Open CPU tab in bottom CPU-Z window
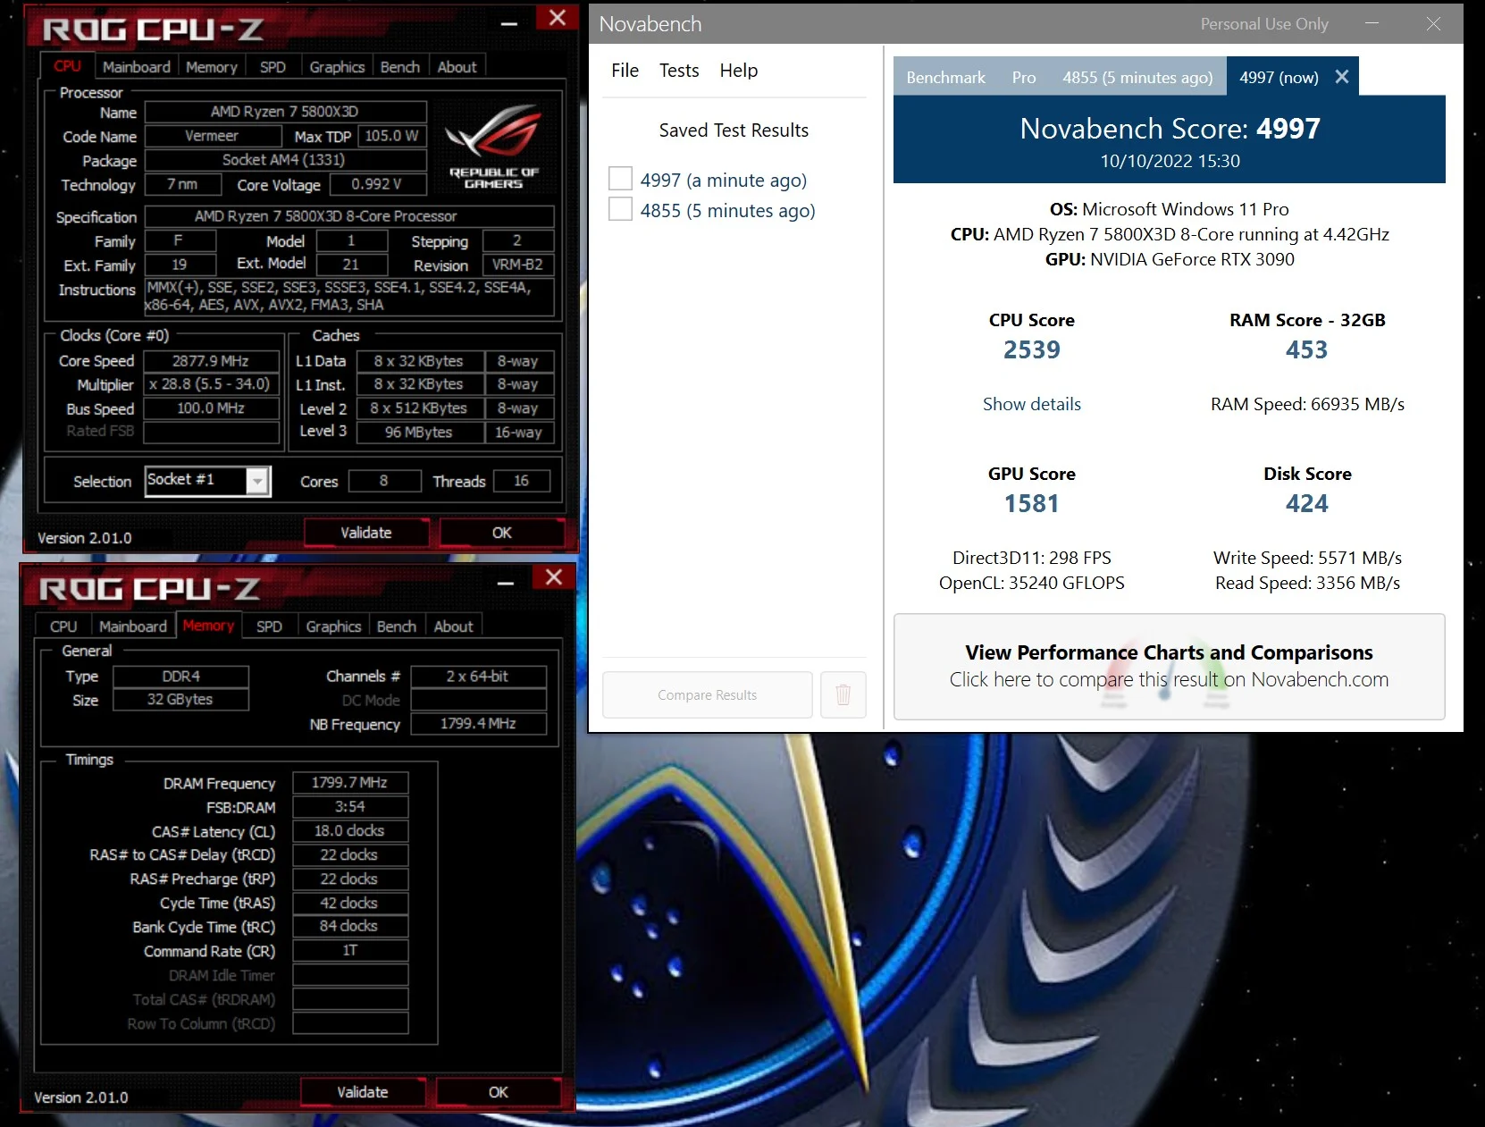The height and width of the screenshot is (1127, 1485). (63, 627)
